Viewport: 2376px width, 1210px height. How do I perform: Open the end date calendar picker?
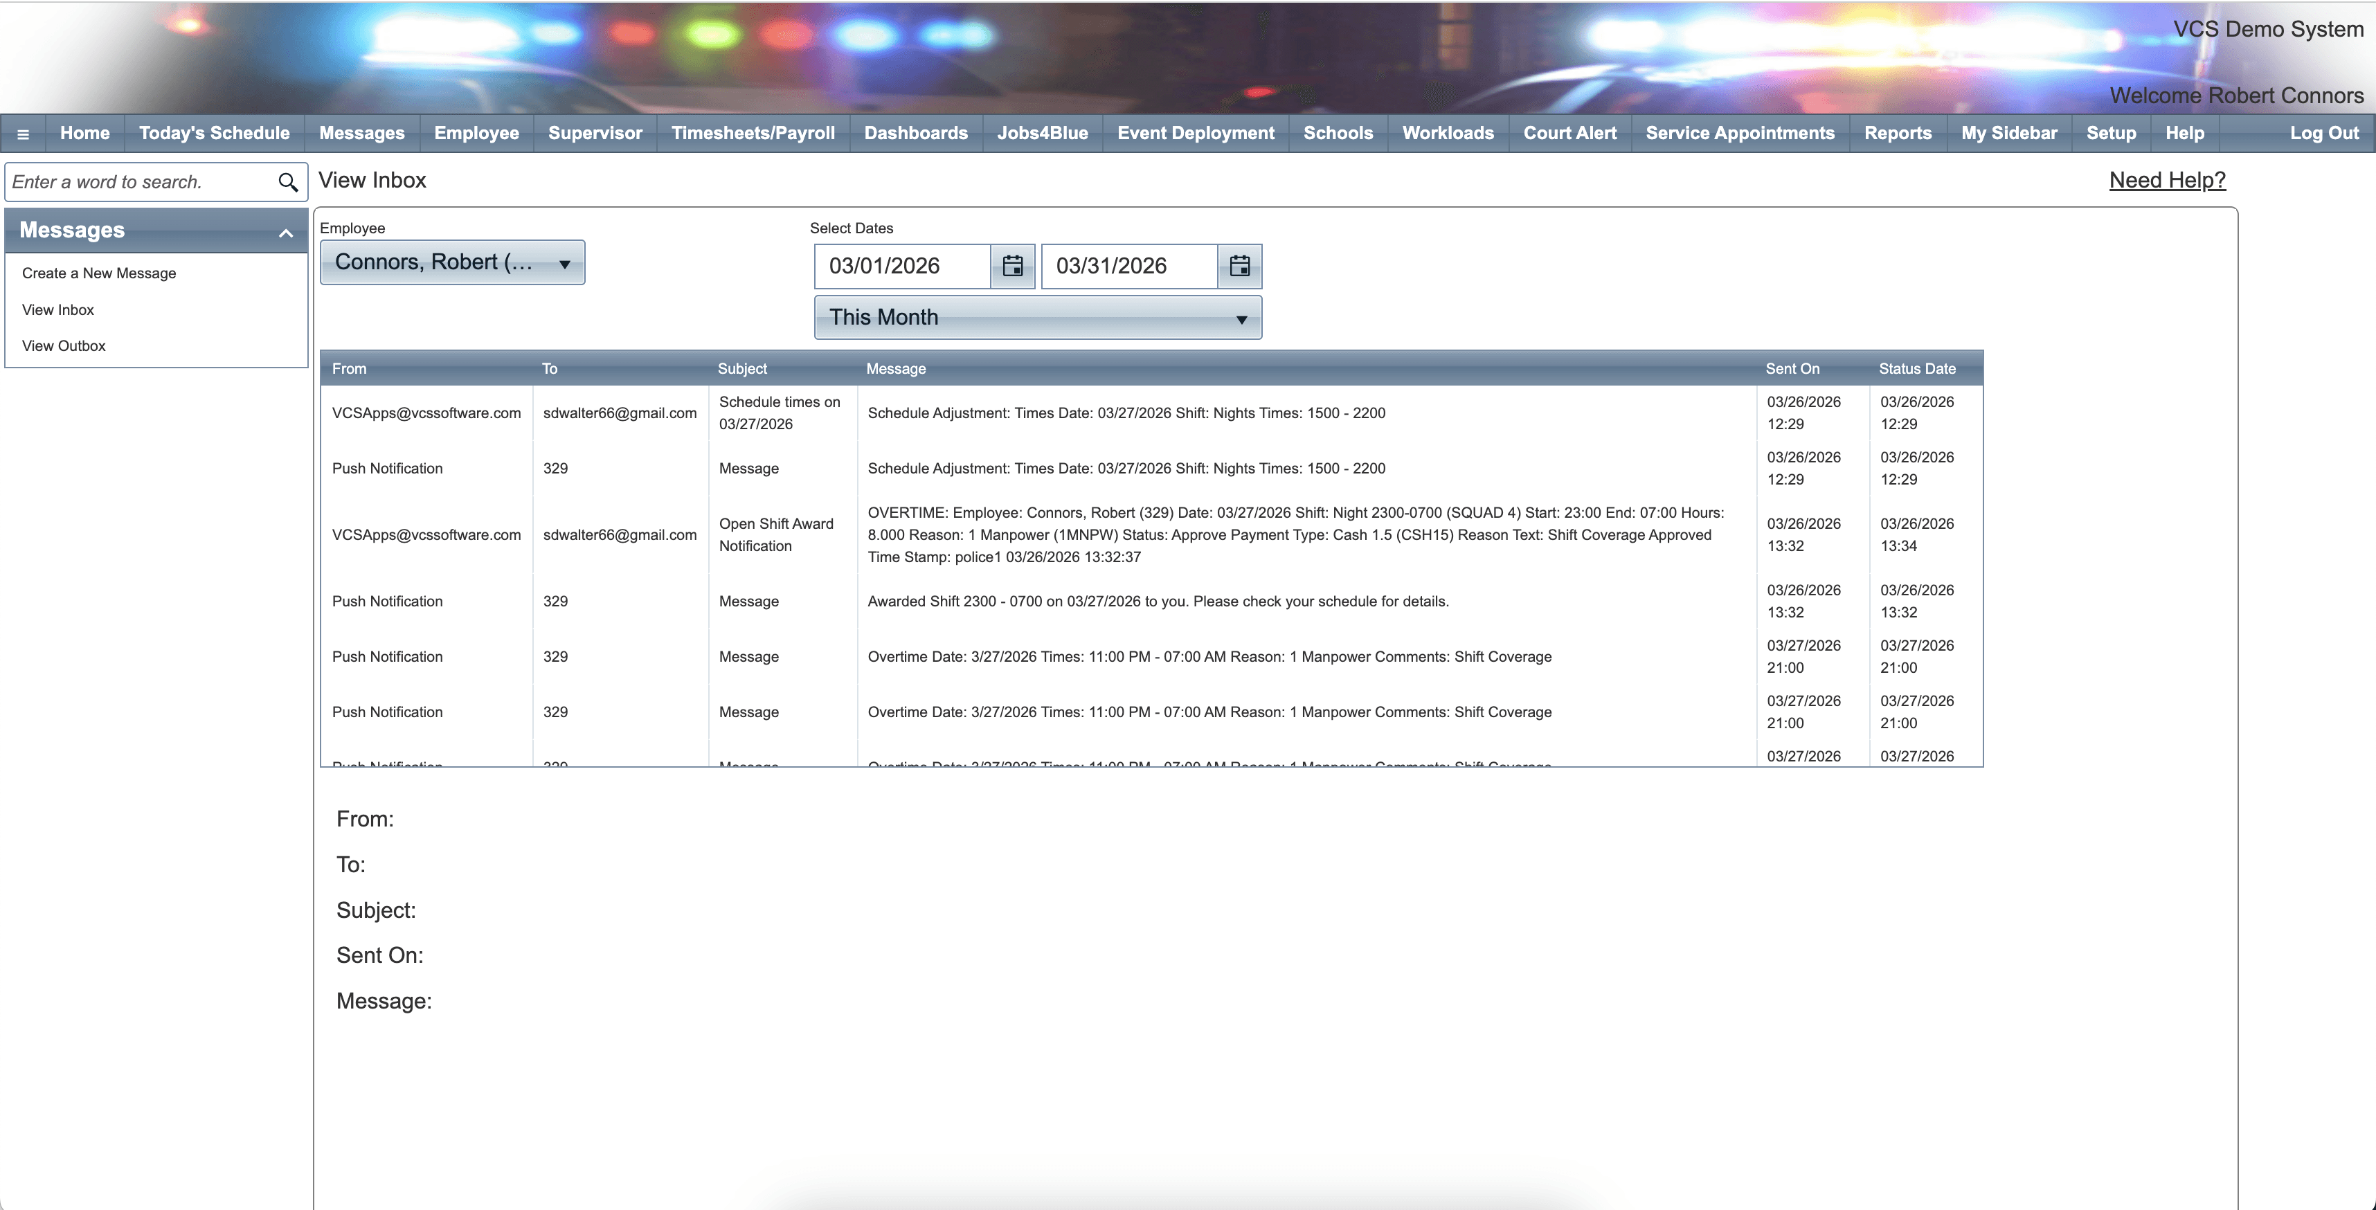pos(1239,267)
